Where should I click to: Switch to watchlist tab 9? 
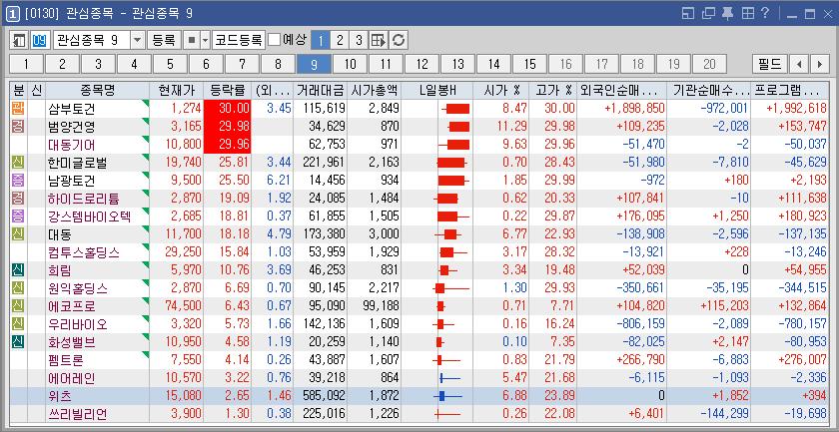coord(314,65)
